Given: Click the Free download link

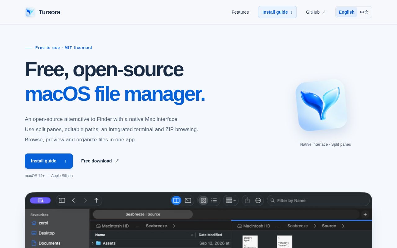Looking at the screenshot, I should [100, 161].
